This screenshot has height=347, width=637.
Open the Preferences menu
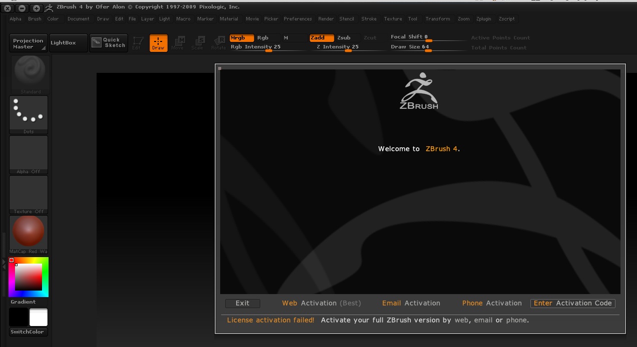click(298, 19)
